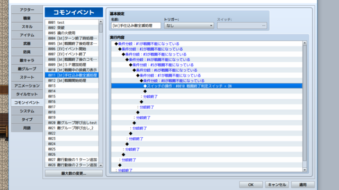The height and width of the screenshot is (190, 339).
Task: Select the 条件分岐 #1が戦闘不能 command line
Action: click(207, 44)
